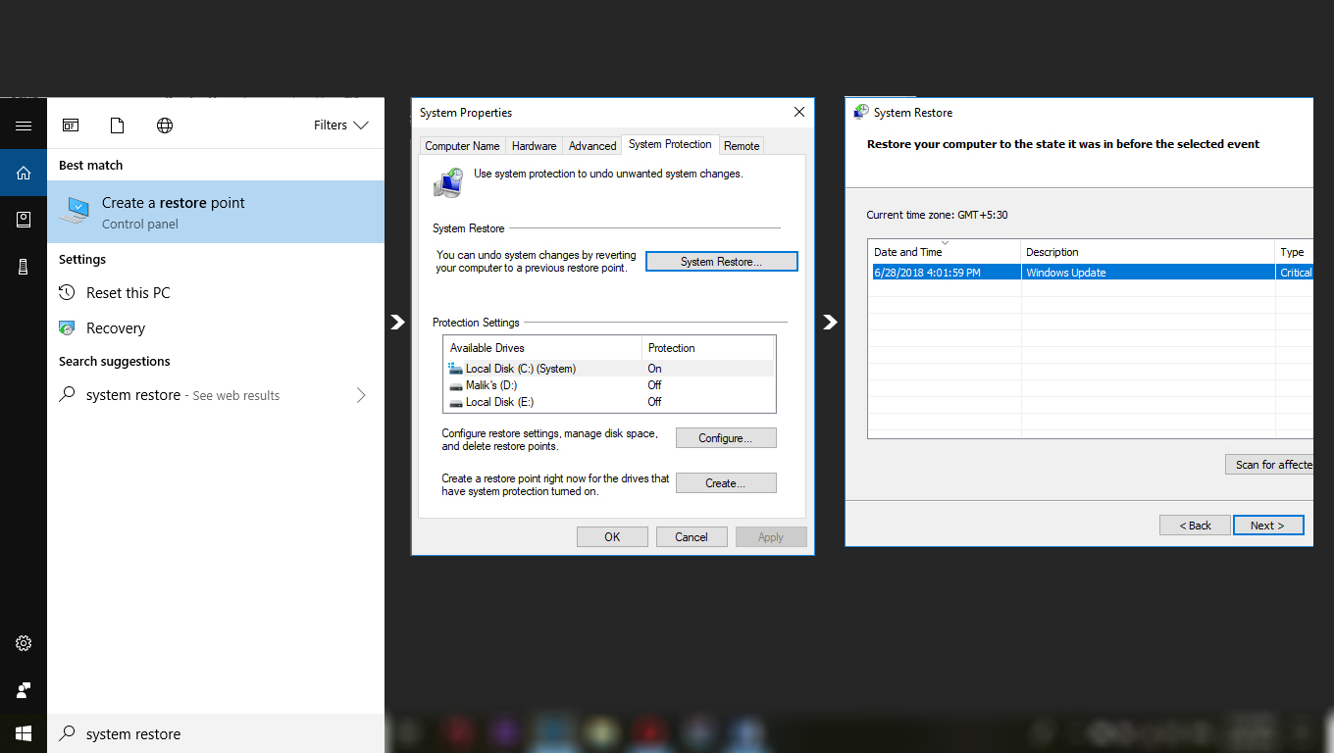Click the Malik's (D:) drive icon
Image resolution: width=1334 pixels, height=753 pixels.
point(455,385)
